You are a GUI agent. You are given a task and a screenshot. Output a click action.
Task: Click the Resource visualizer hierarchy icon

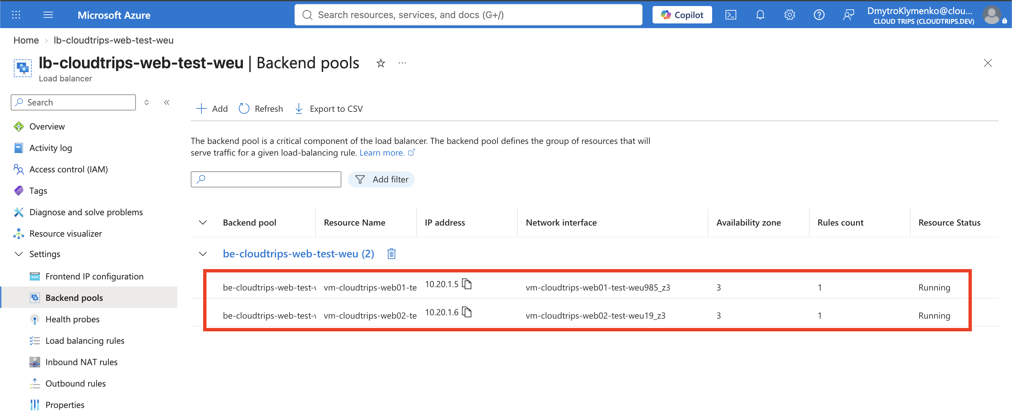click(x=18, y=234)
